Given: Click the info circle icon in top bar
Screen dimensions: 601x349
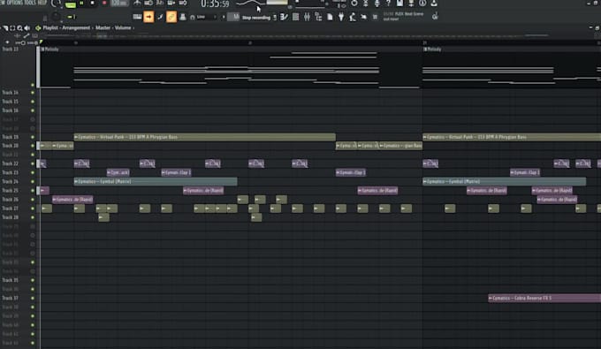Looking at the screenshot, I should tap(422, 3).
